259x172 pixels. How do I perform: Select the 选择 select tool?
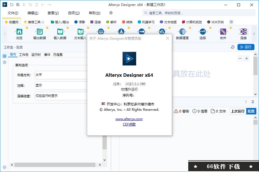(203, 34)
